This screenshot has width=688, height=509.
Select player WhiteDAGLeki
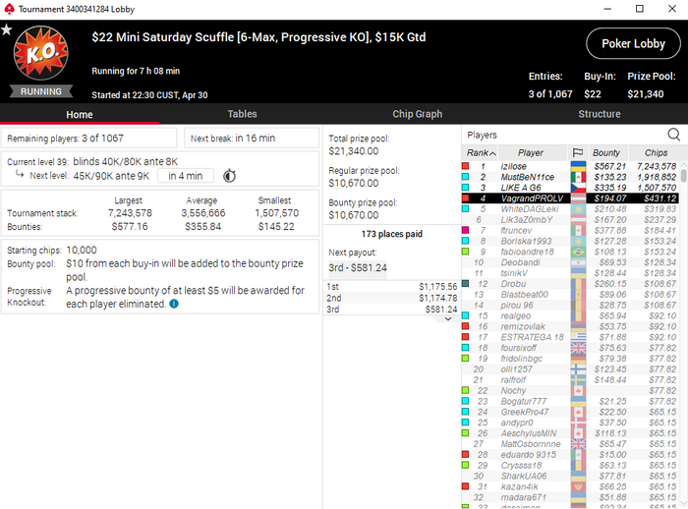point(569,209)
